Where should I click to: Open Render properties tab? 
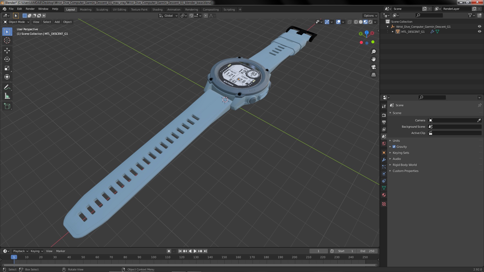coord(384,115)
